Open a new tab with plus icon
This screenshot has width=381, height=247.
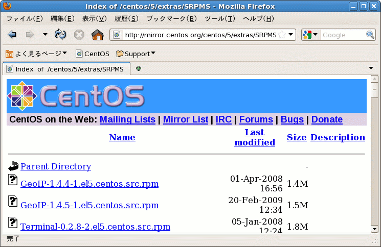(139, 68)
